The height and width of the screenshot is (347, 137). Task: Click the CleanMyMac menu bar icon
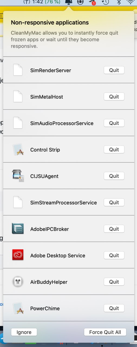(x=69, y=2)
